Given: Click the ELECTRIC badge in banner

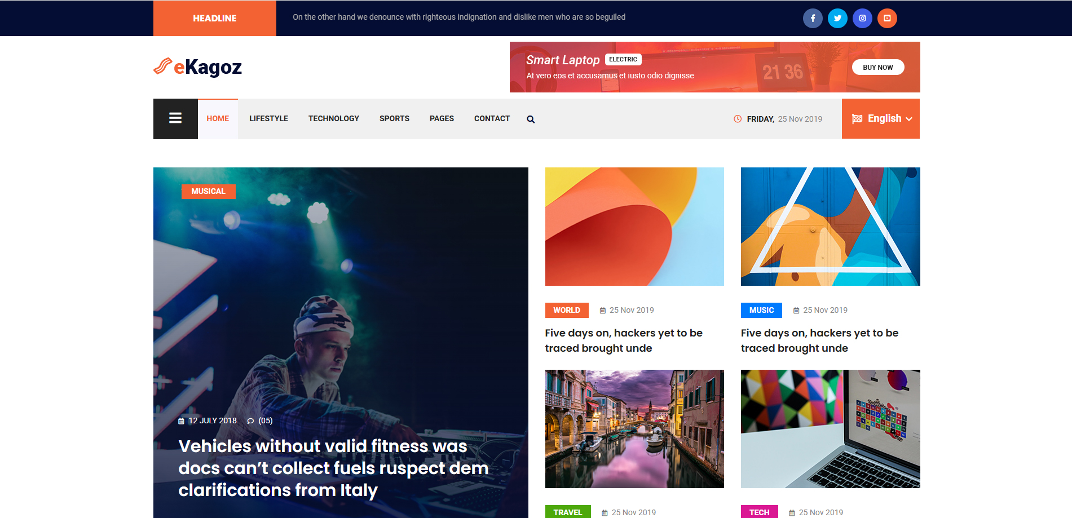Looking at the screenshot, I should pos(623,59).
